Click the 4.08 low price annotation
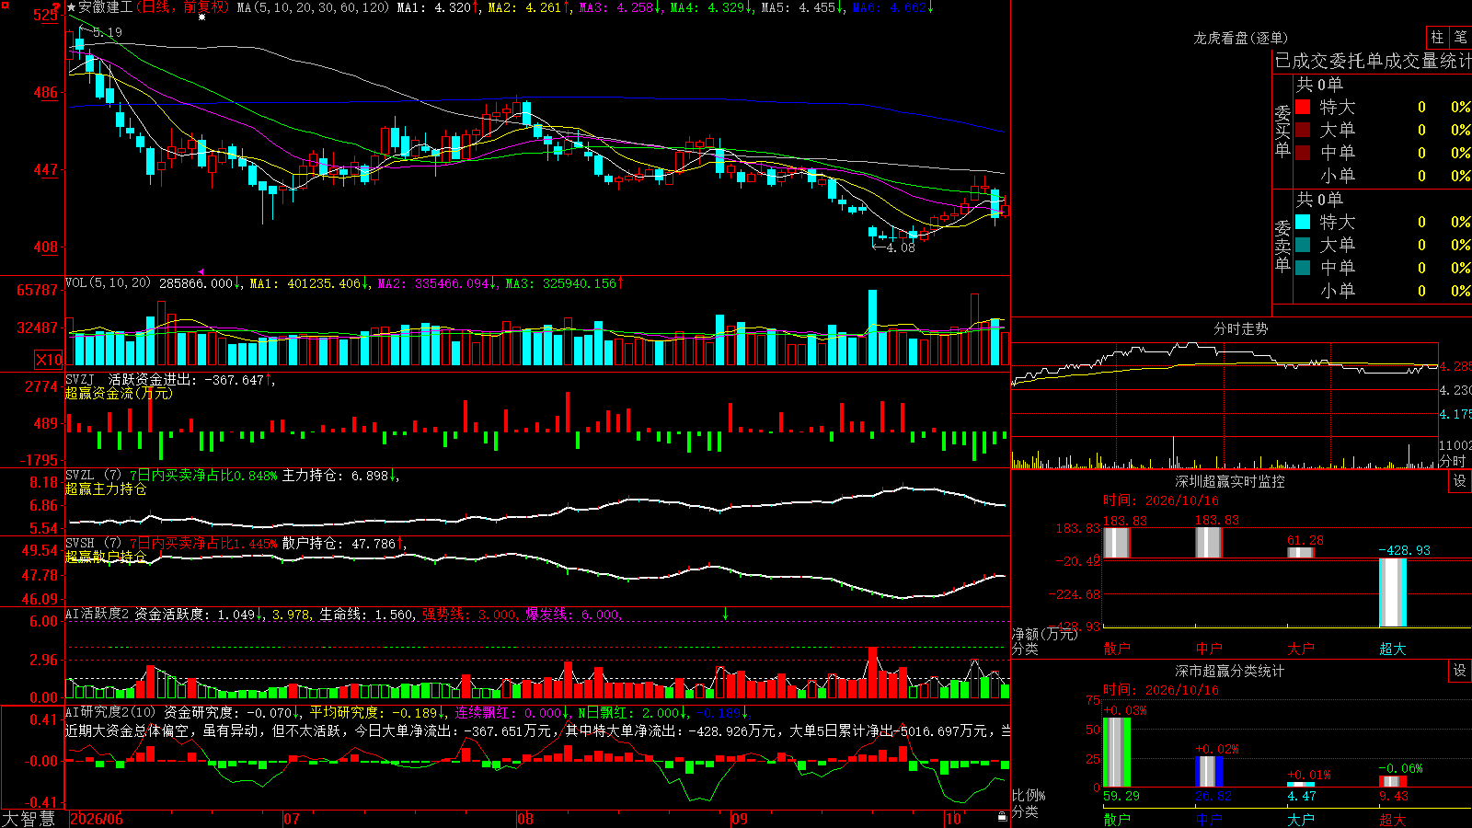The height and width of the screenshot is (828, 1472). coord(901,247)
